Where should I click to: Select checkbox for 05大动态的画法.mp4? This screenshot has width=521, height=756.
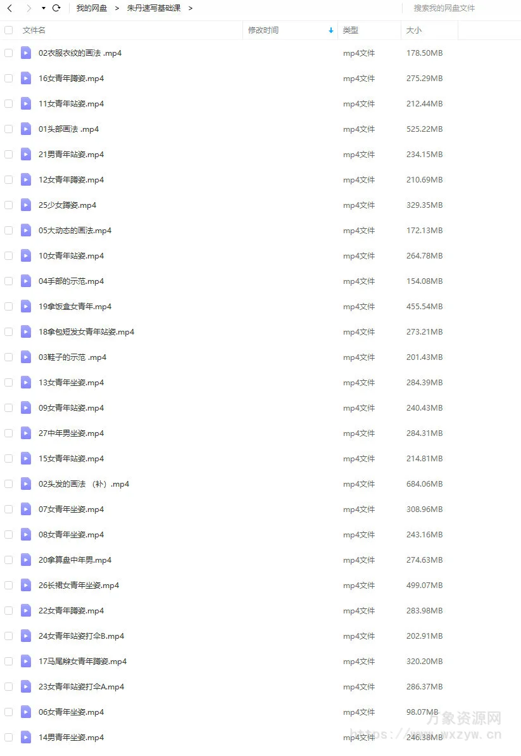tap(9, 231)
